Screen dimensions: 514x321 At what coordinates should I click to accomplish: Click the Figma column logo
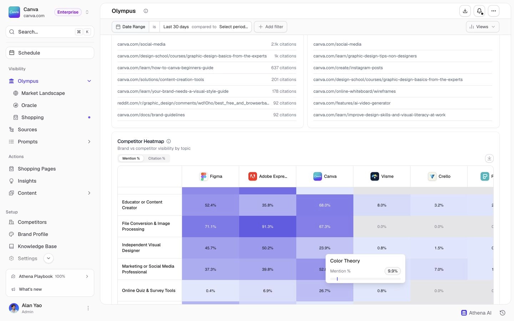tap(203, 176)
